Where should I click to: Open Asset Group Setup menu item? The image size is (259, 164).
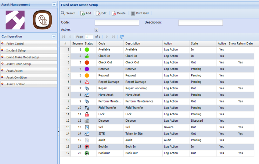(x=19, y=64)
